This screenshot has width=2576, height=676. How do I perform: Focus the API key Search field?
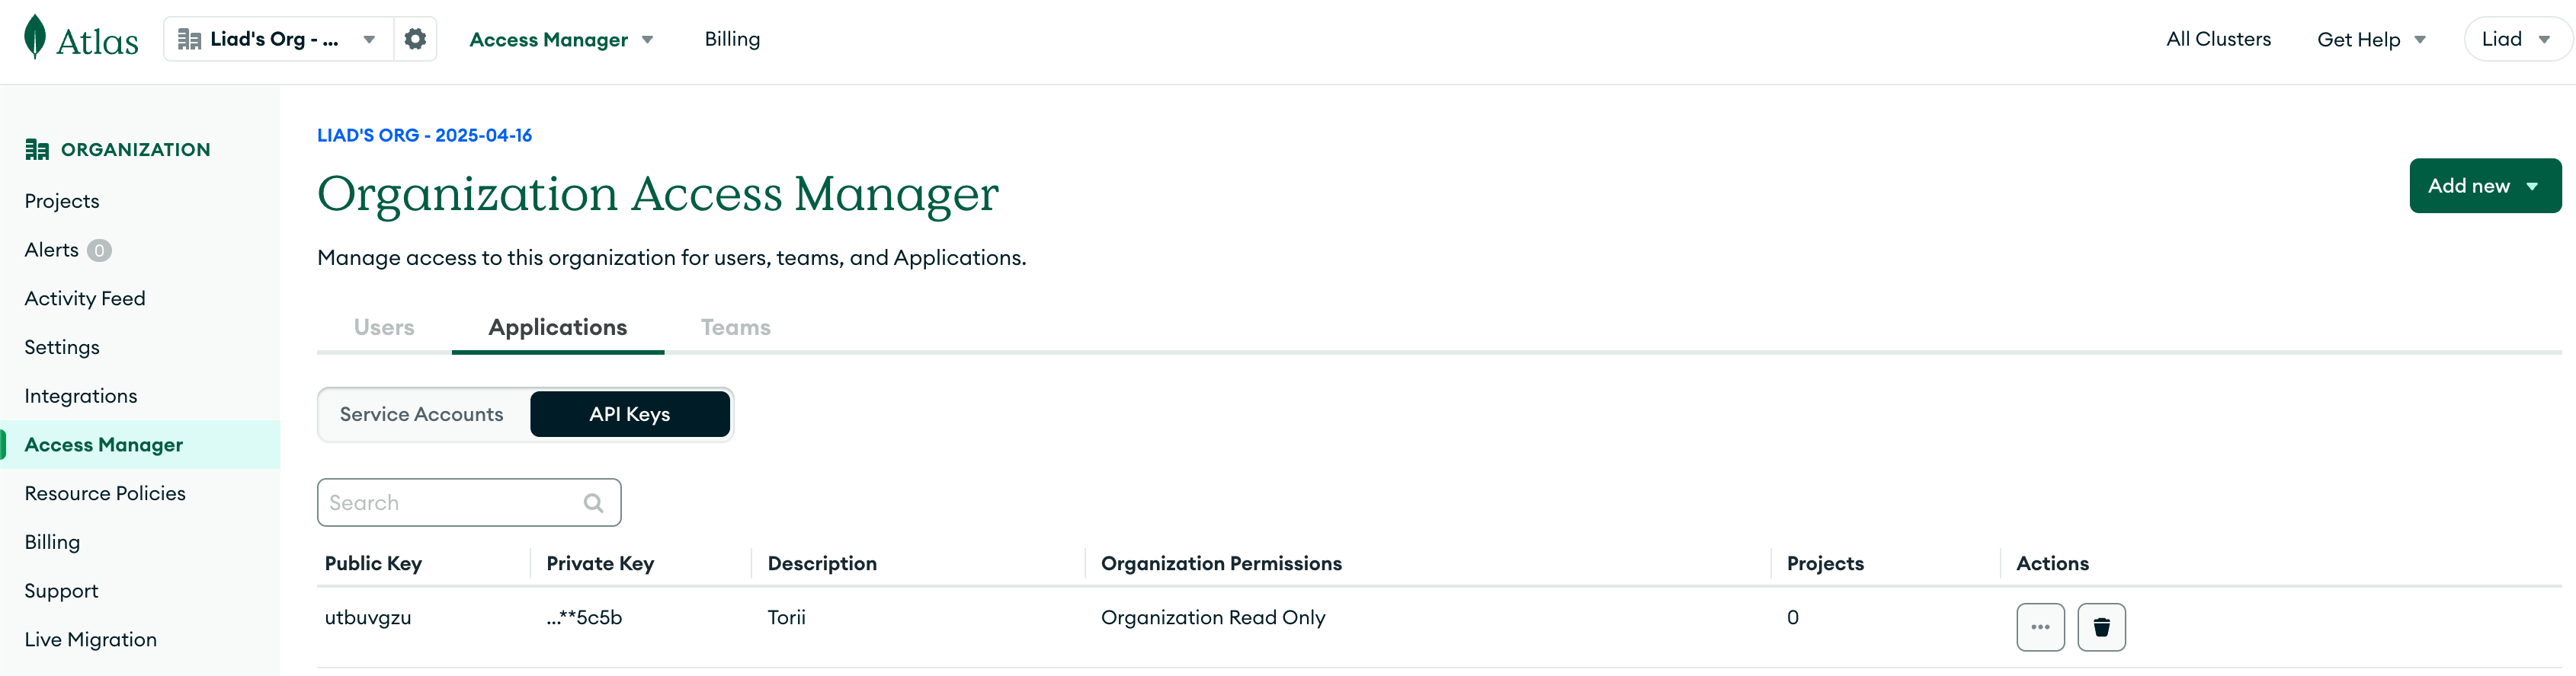[469, 502]
